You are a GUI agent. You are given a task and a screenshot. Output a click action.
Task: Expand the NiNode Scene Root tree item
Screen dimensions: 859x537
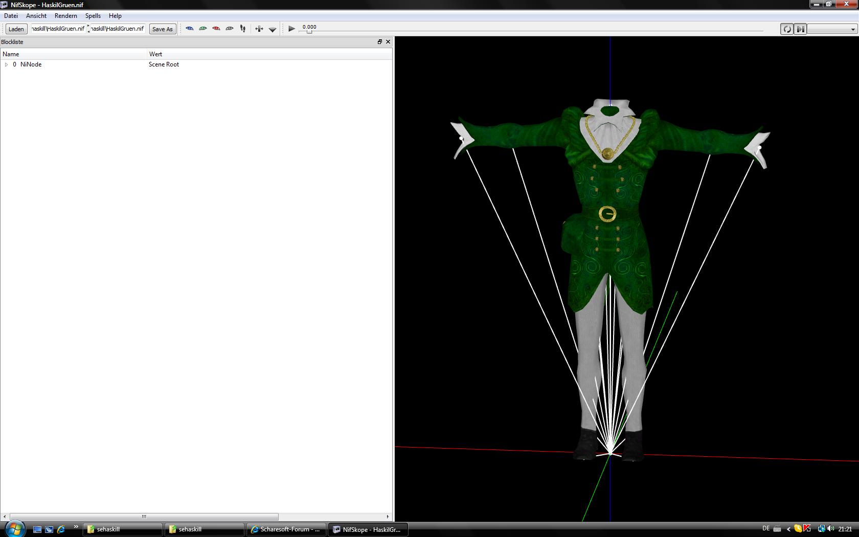coord(6,64)
